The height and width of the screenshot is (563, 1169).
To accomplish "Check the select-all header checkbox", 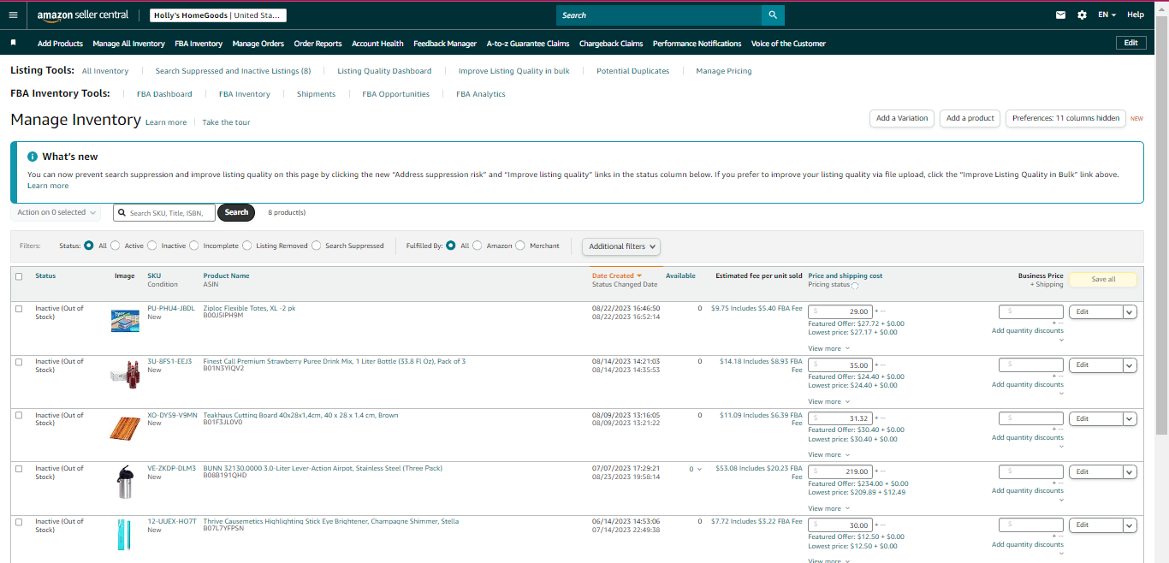I will click(x=19, y=276).
